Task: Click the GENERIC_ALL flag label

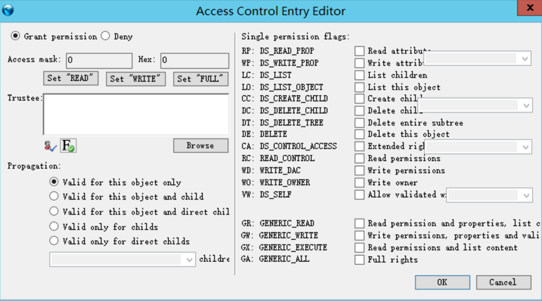Action: click(284, 259)
